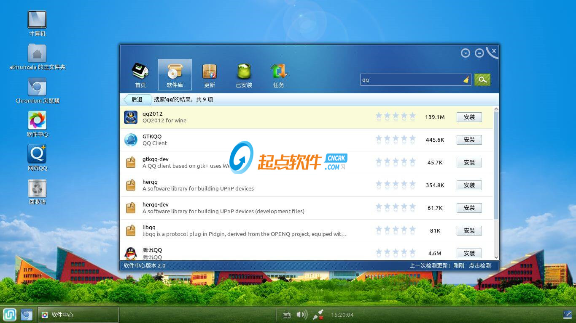Click the results list scrollbar thumb
Screen dimensions: 576x323
tap(496, 166)
